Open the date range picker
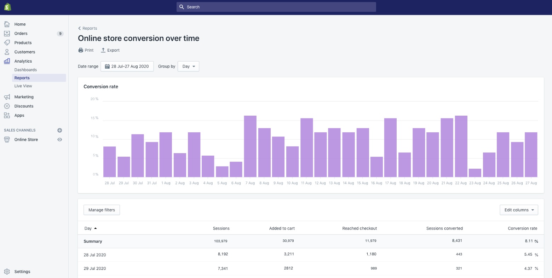The height and width of the screenshot is (278, 552). coord(127,66)
